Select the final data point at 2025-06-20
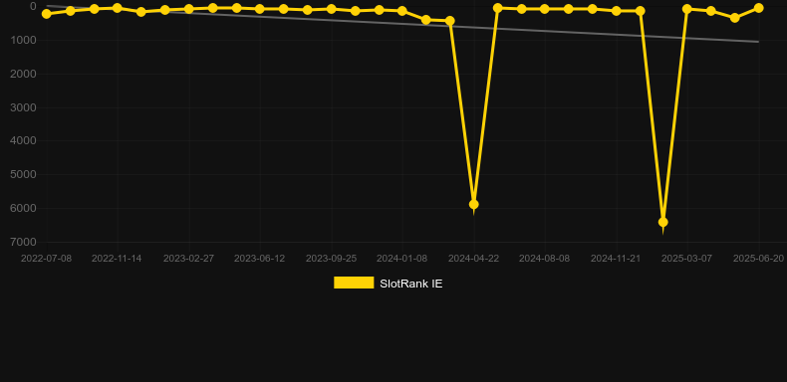Image resolution: width=787 pixels, height=382 pixels. pos(758,8)
